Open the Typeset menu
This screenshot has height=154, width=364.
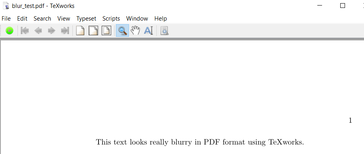(x=86, y=19)
